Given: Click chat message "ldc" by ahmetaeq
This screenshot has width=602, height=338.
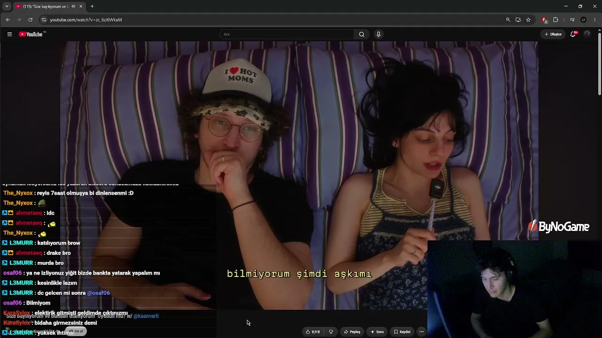Looking at the screenshot, I should click(x=50, y=213).
